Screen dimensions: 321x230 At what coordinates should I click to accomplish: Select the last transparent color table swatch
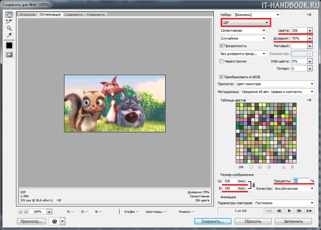(x=295, y=161)
